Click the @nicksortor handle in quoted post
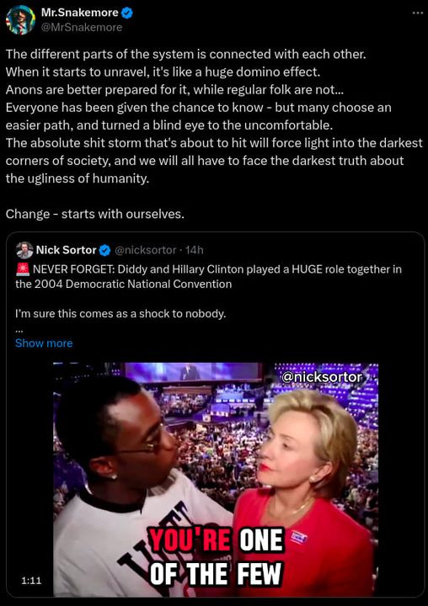The width and height of the screenshot is (428, 606). click(146, 251)
